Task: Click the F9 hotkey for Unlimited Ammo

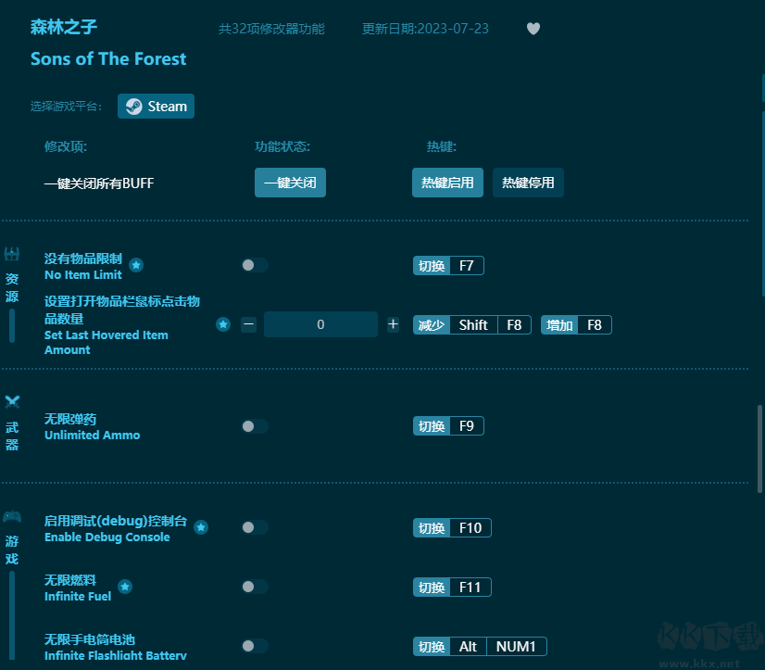Action: 448,426
